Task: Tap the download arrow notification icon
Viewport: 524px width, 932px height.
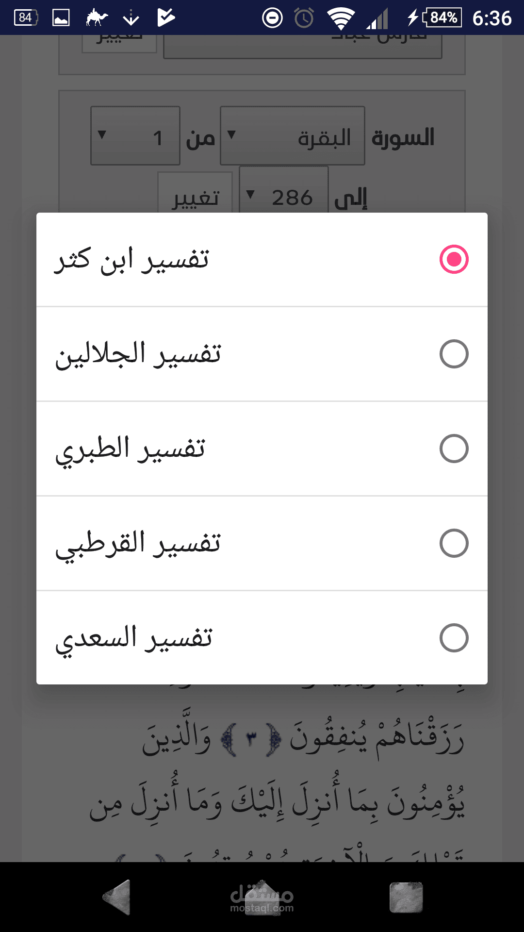Action: tap(131, 18)
